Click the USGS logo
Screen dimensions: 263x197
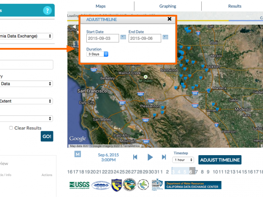pos(79,185)
